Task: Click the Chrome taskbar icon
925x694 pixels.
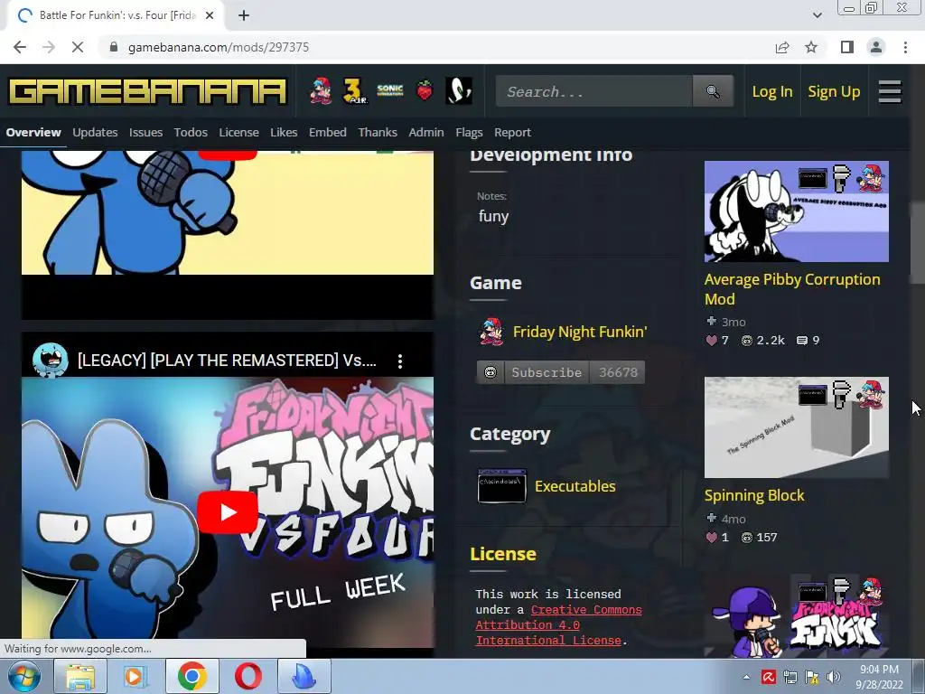Action: point(192,676)
